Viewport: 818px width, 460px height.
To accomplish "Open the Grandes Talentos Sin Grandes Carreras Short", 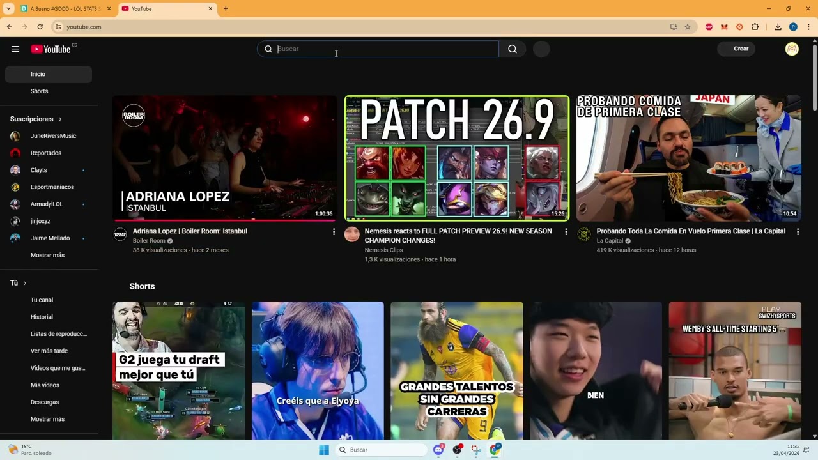I will [x=457, y=371].
